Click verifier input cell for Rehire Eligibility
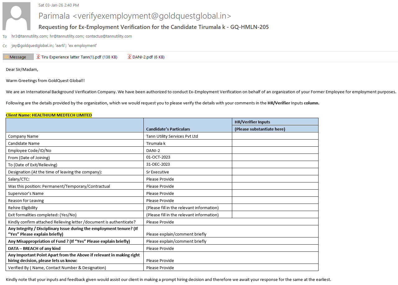 point(275,208)
